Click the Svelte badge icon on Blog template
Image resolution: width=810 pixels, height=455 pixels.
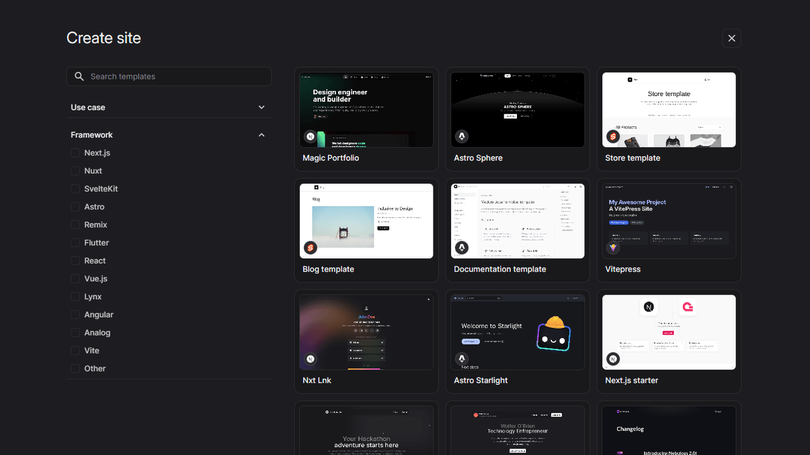311,248
